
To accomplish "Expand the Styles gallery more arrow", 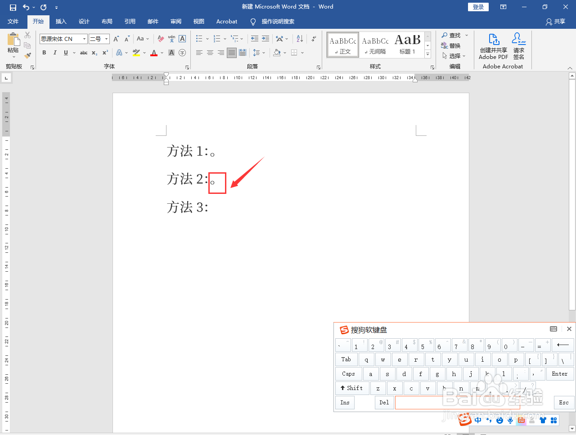I will click(x=428, y=54).
